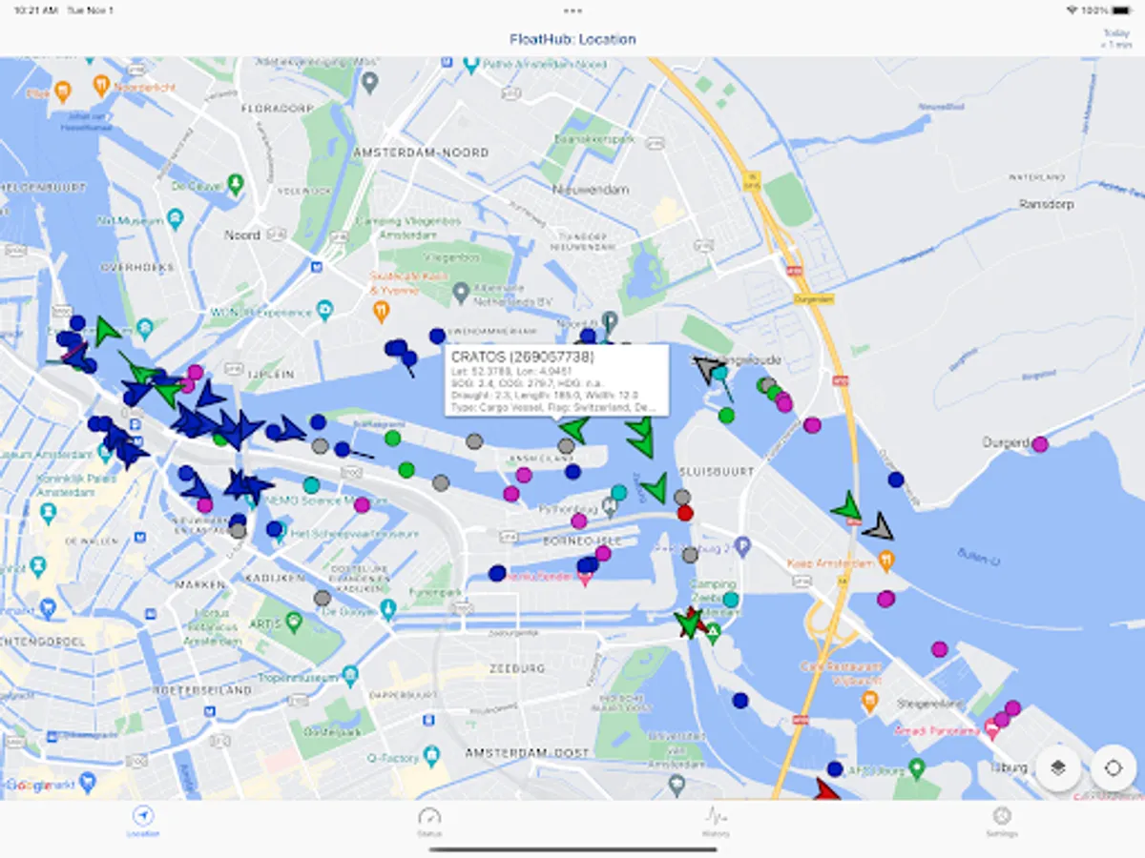Image resolution: width=1145 pixels, height=858 pixels.
Task: Tap the Amadi Panorama hotel pin
Action: tap(992, 730)
